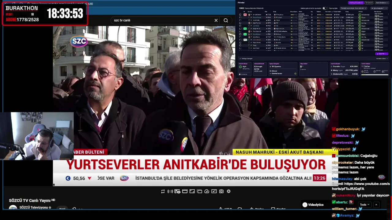Click 'Aramayı Düzenle' purple button
Viewport: 392px width, 220px height.
tap(356, 3)
